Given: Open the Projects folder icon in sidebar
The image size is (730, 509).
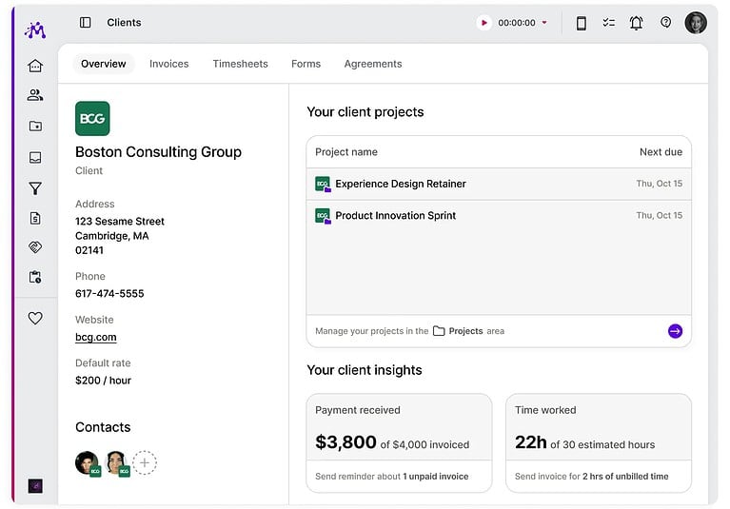Looking at the screenshot, I should pos(35,127).
